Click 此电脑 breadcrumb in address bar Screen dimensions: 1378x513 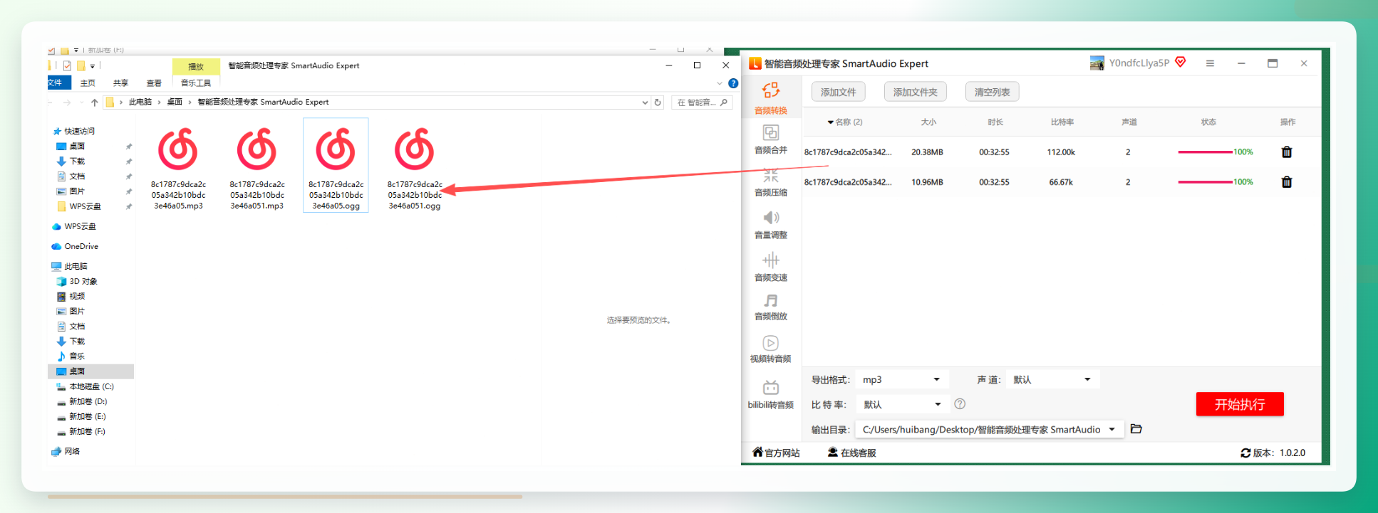coord(140,102)
